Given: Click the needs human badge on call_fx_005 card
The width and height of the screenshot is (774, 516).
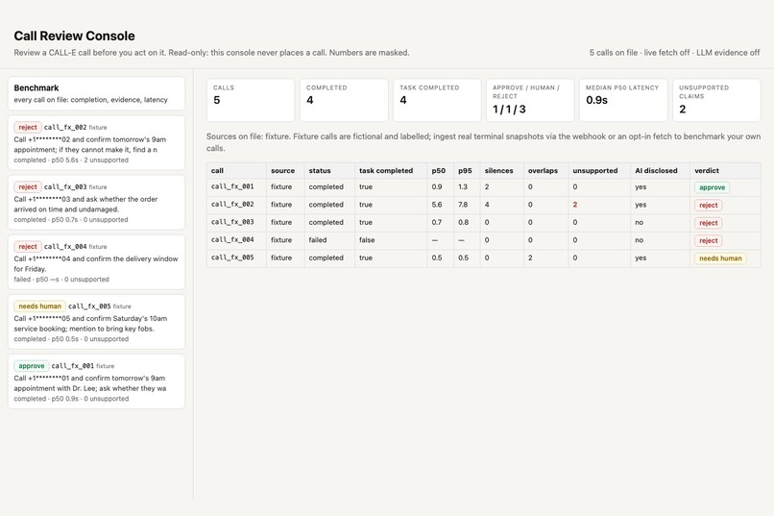Looking at the screenshot, I should (39, 307).
